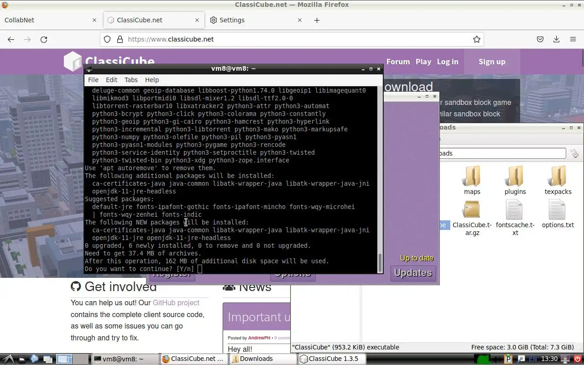Open the Firefox Downloads arrow icon
The image size is (584, 365).
[556, 39]
